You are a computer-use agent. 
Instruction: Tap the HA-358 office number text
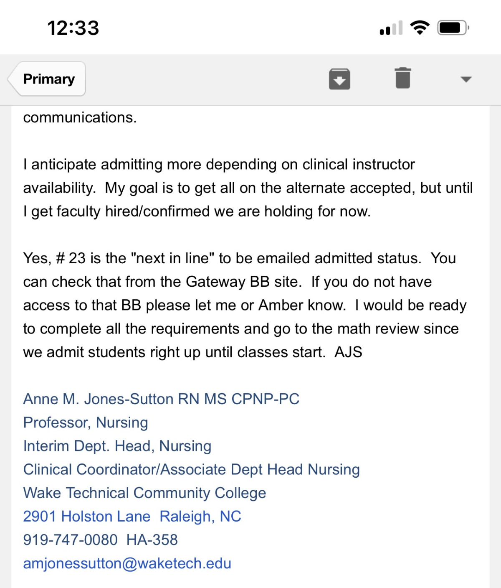(152, 540)
